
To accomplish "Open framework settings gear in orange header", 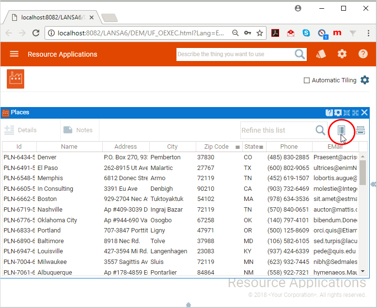I will click(342, 54).
